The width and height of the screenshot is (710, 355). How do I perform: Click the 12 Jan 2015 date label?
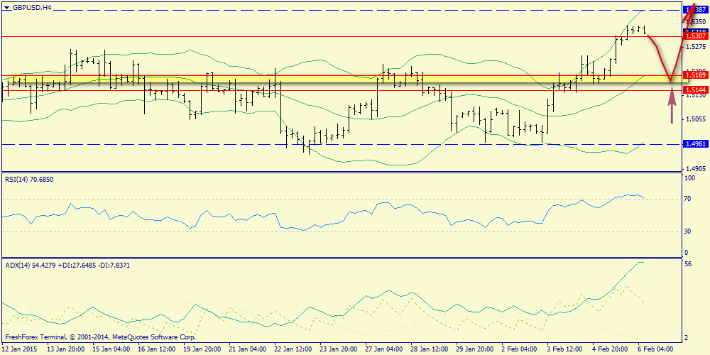pyautogui.click(x=21, y=349)
